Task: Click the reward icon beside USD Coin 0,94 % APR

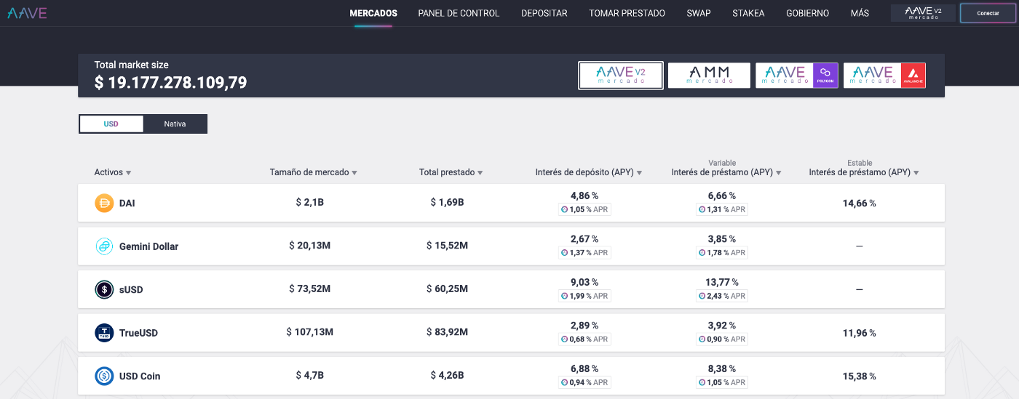Action: [564, 382]
